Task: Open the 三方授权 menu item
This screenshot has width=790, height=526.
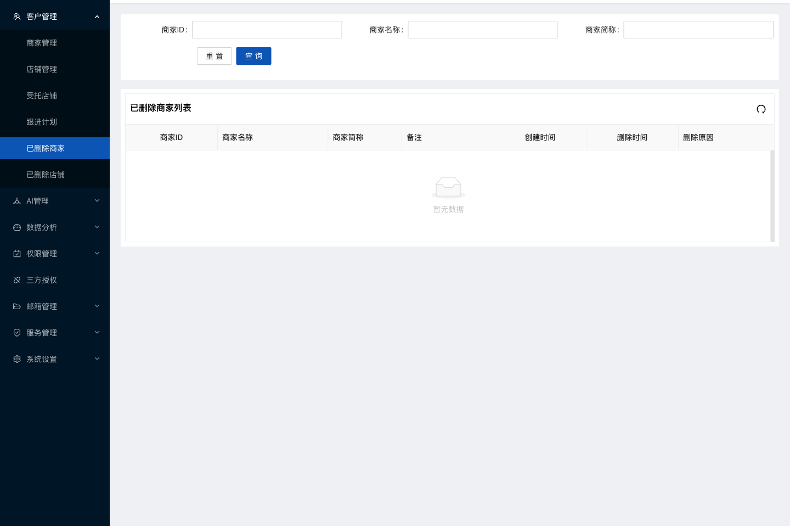Action: (55, 280)
